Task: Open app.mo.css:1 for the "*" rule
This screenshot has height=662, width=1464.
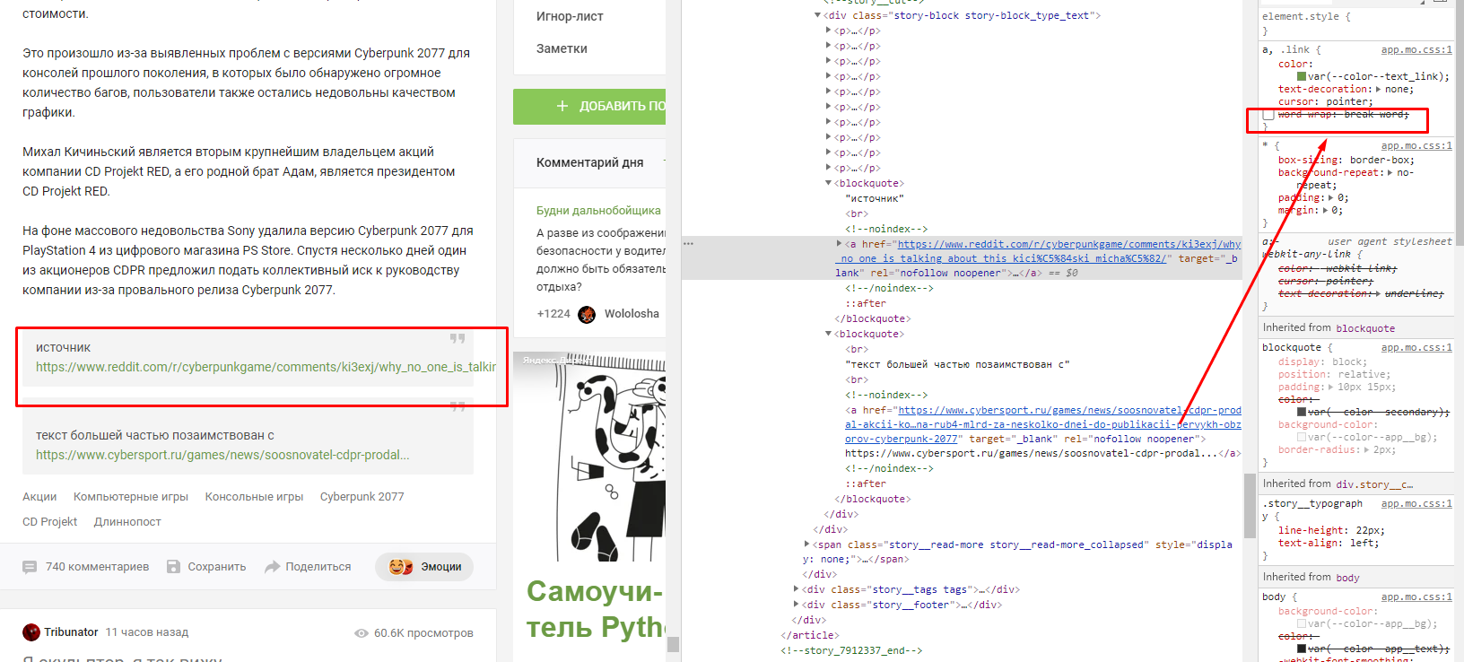Action: (x=1416, y=146)
